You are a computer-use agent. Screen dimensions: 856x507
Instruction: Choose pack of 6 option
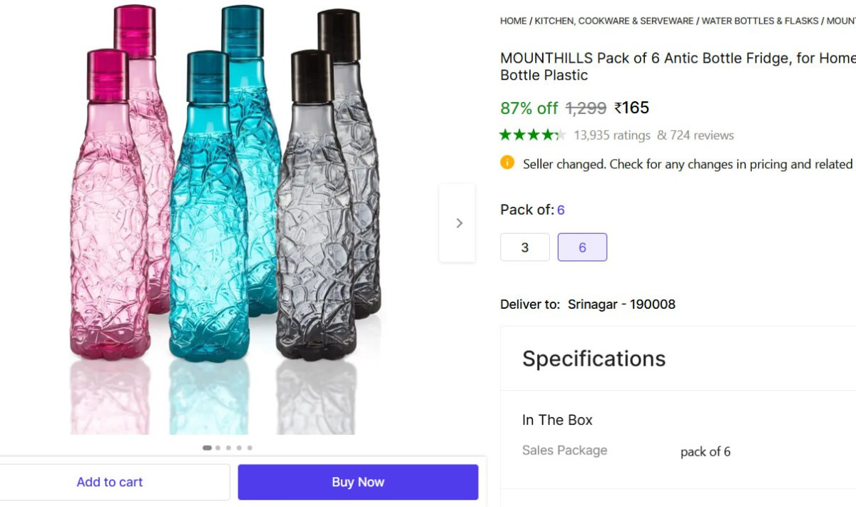coord(582,247)
